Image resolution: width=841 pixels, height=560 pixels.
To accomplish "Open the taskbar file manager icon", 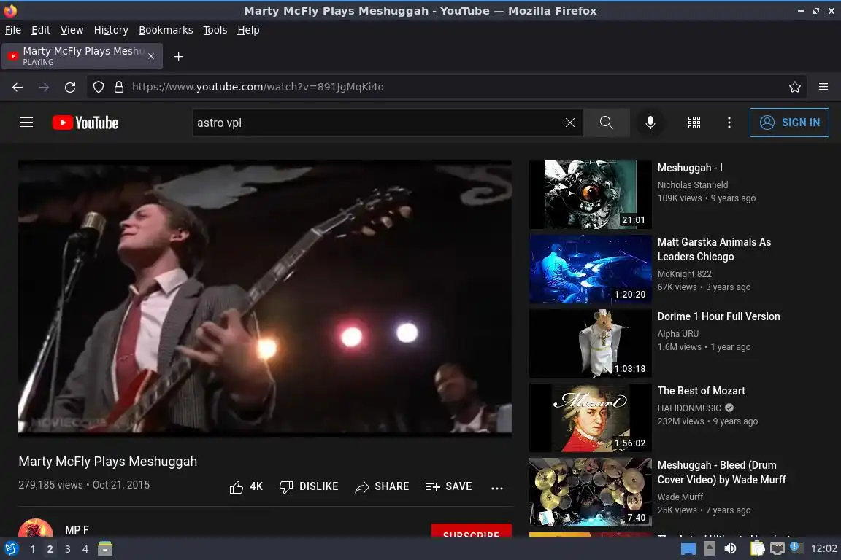I will tap(105, 549).
